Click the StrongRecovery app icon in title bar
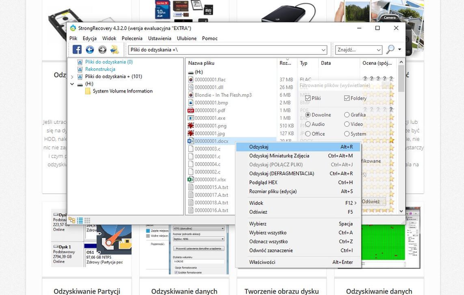The height and width of the screenshot is (295, 464). point(73,28)
